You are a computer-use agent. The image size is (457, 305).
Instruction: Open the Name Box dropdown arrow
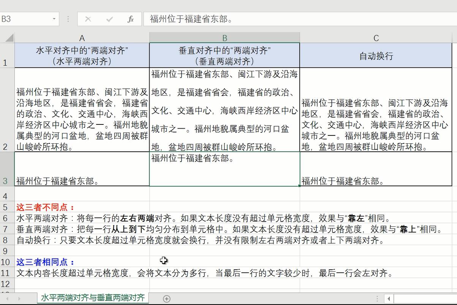(x=54, y=19)
